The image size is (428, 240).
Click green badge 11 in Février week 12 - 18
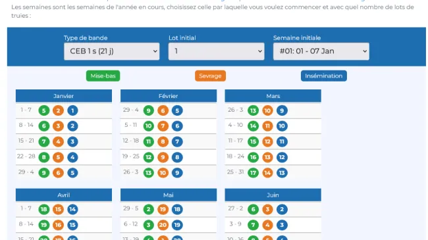point(149,141)
